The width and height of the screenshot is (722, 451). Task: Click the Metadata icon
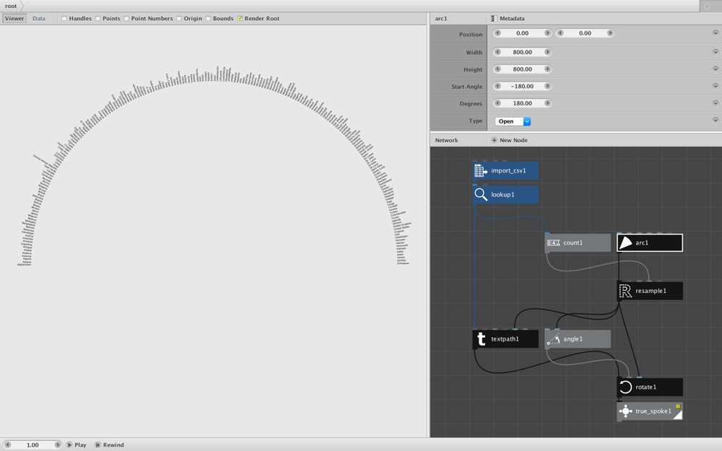tap(494, 19)
